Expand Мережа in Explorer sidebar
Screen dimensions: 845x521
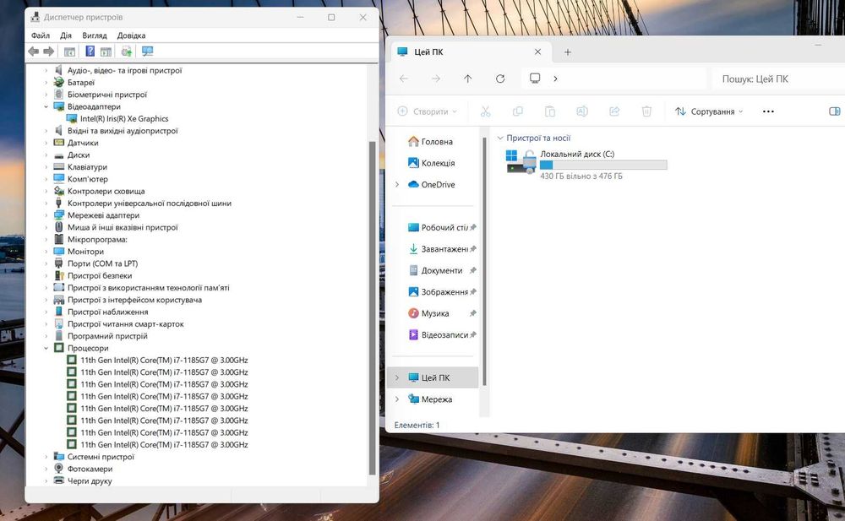397,399
